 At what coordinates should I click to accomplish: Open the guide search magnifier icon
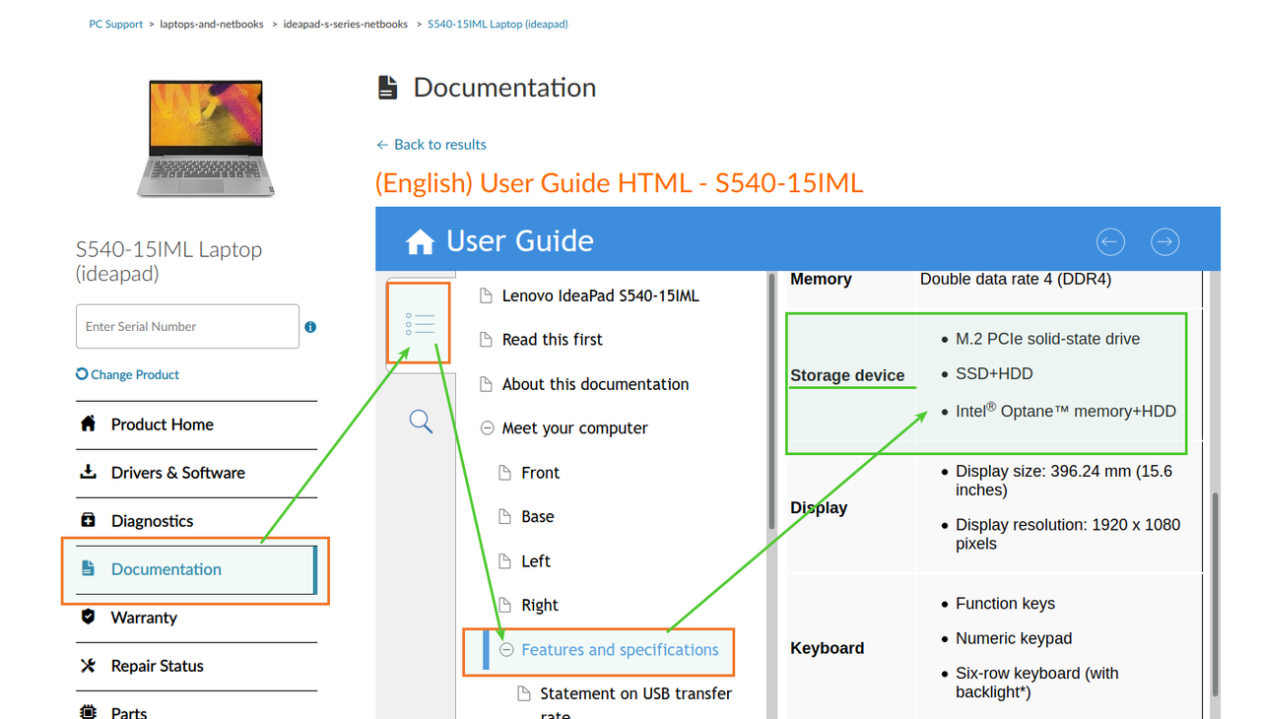coord(421,422)
